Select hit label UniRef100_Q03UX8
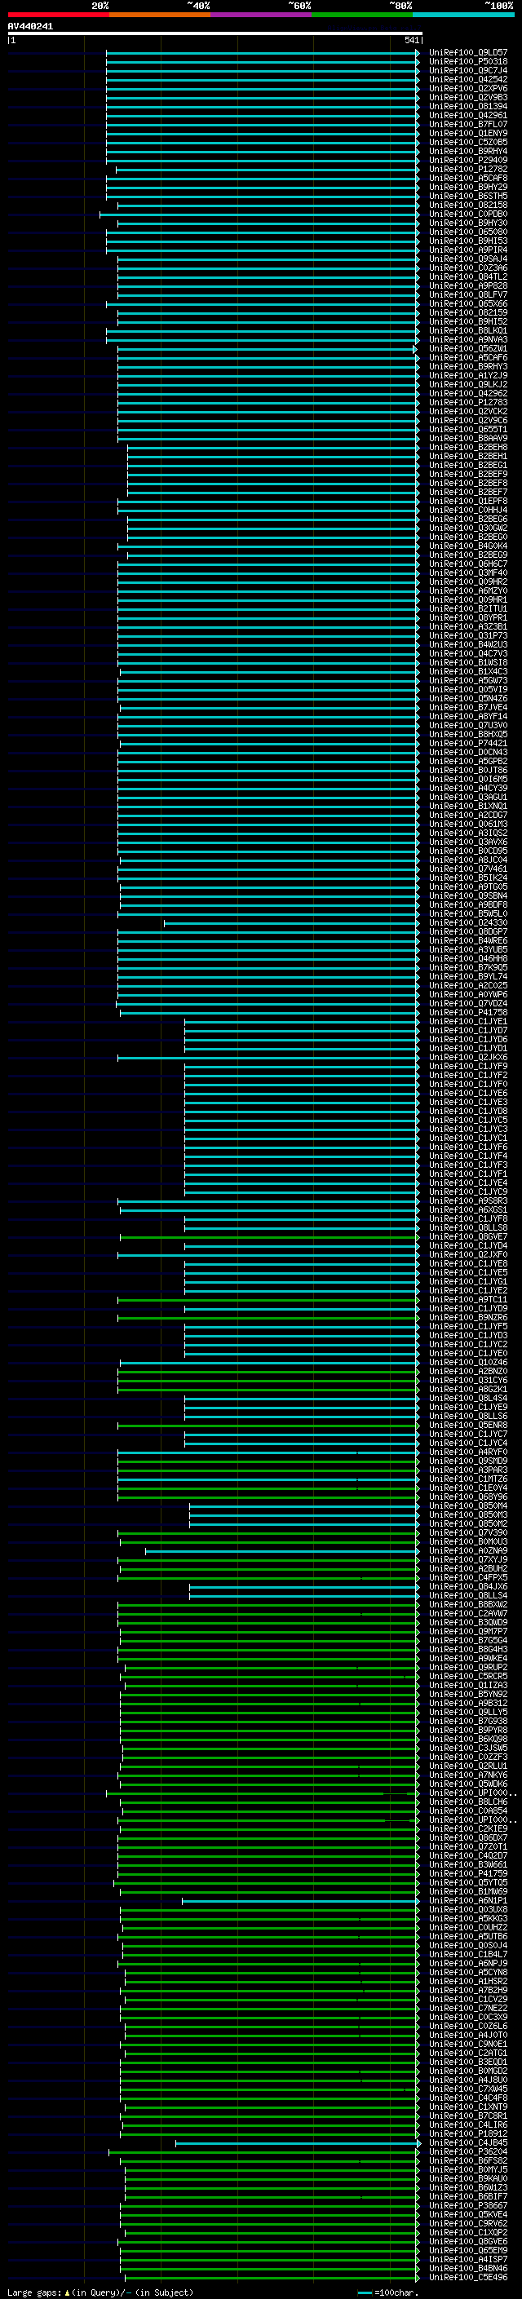Image resolution: width=522 pixels, height=2299 pixels. [x=468, y=1910]
